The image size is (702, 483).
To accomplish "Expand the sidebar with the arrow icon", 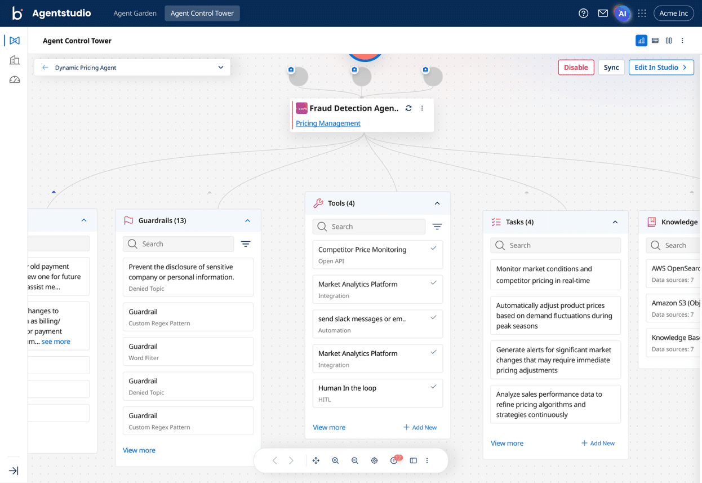I will click(14, 471).
